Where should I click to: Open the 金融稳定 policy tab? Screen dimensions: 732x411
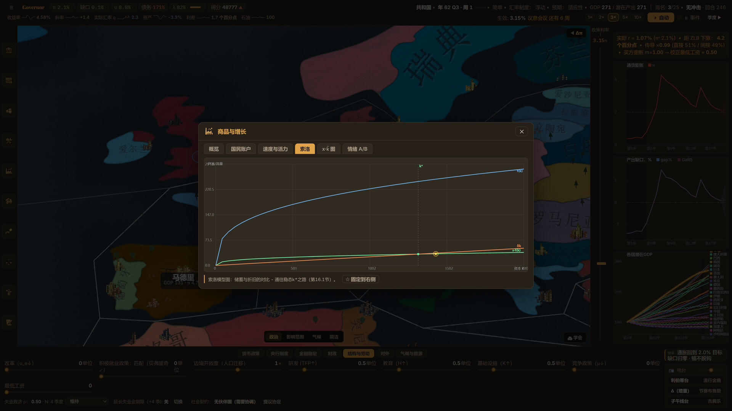(308, 354)
